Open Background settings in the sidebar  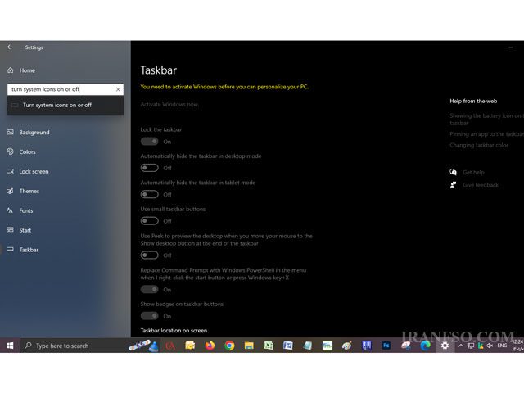[34, 133]
